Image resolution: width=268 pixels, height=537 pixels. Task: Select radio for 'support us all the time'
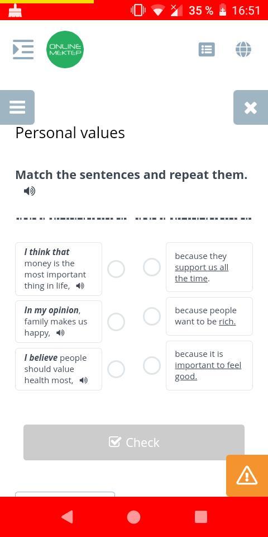(x=152, y=267)
